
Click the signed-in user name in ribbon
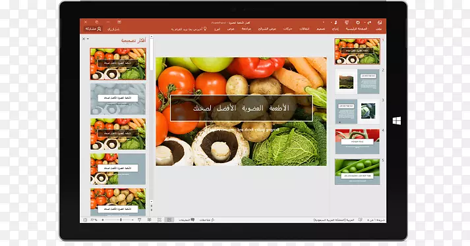[113, 29]
